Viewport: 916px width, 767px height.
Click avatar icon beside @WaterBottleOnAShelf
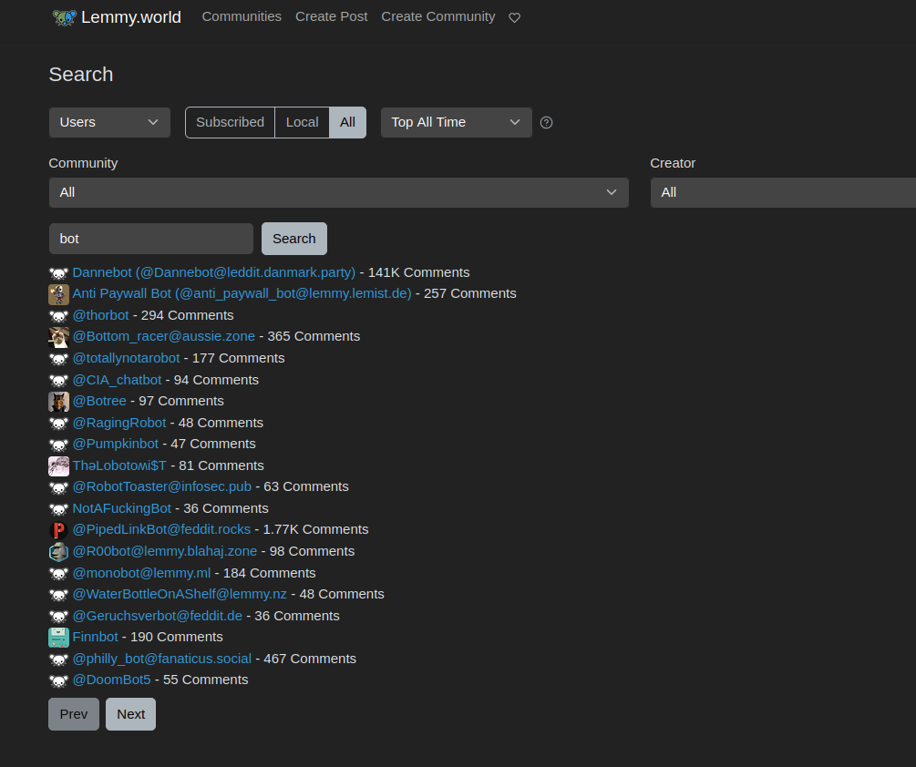58,595
